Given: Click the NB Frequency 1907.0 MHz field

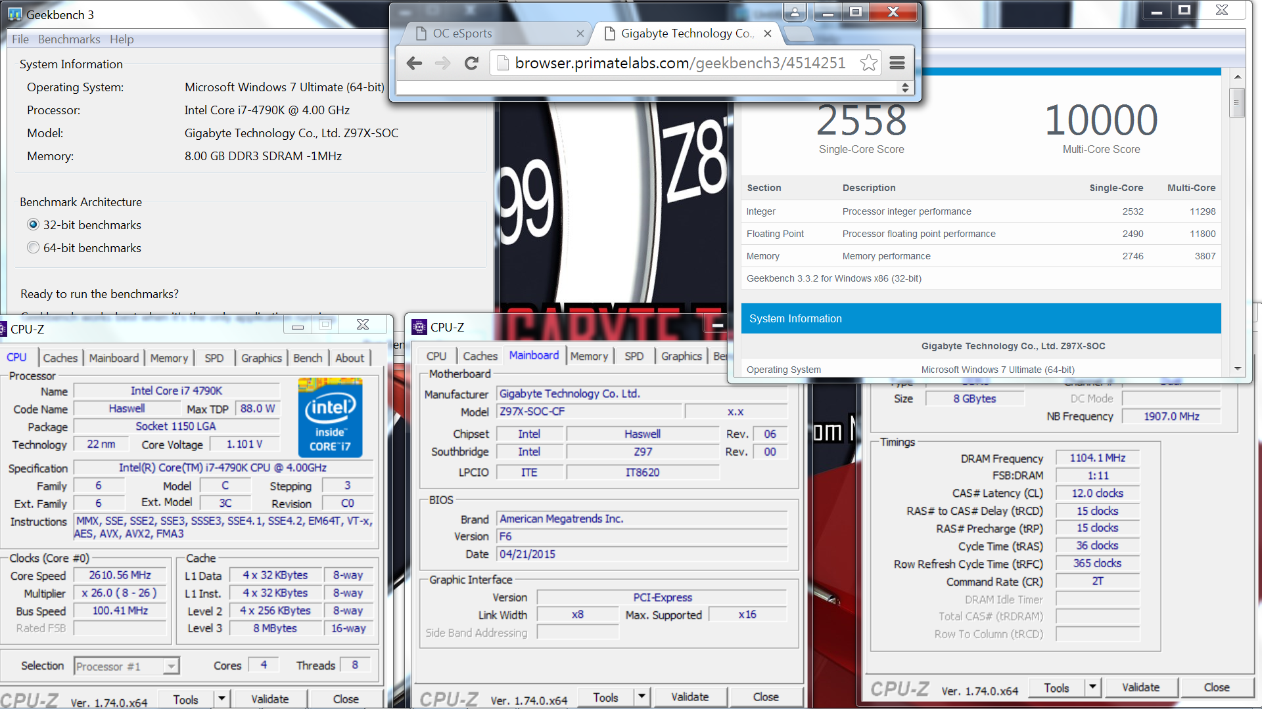Looking at the screenshot, I should [1171, 416].
